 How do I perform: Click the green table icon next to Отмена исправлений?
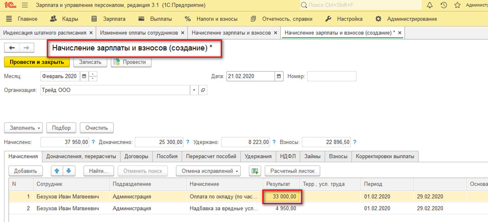(255, 171)
